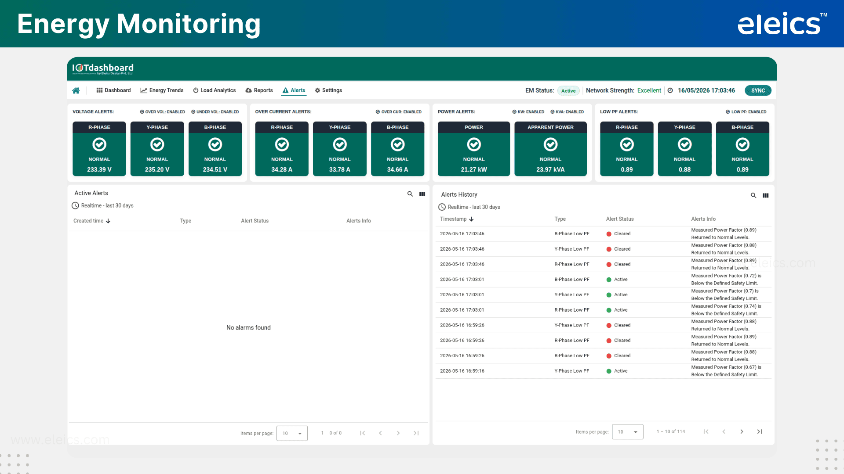
Task: Click APPARENT POWER card check icon
Action: click(550, 144)
